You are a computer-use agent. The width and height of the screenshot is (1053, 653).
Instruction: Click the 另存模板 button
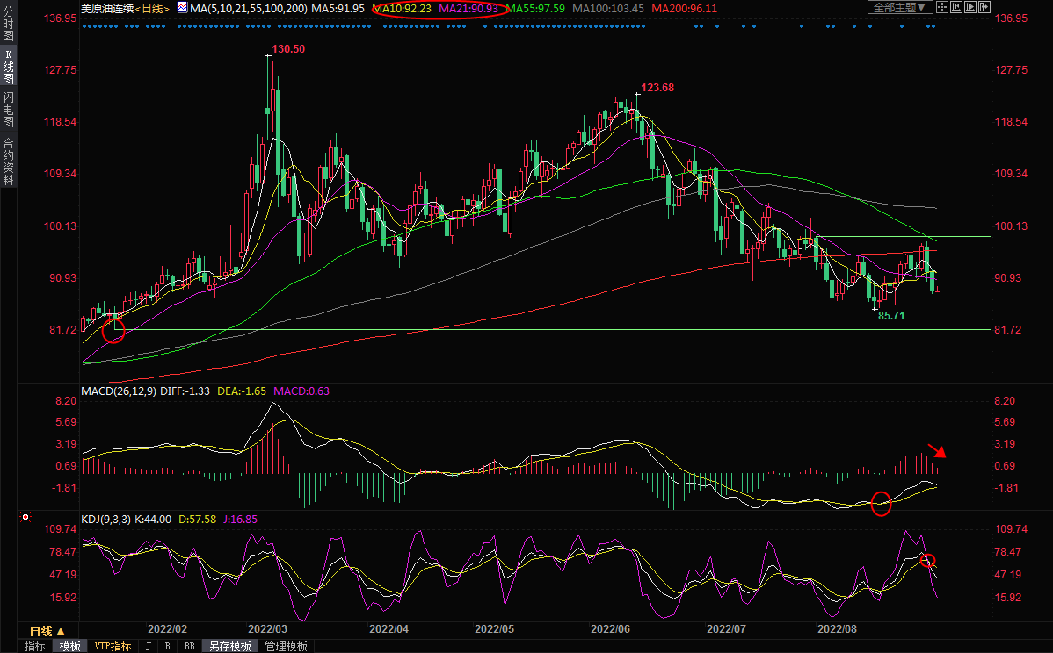pos(229,646)
